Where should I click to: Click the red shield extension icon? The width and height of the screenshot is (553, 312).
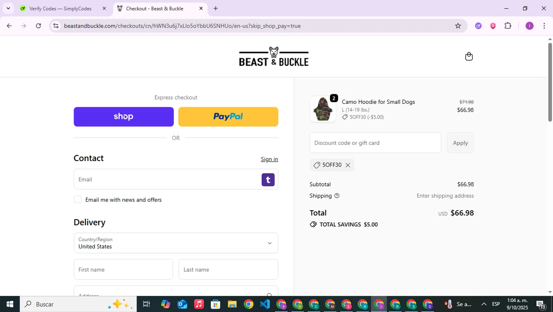493,26
